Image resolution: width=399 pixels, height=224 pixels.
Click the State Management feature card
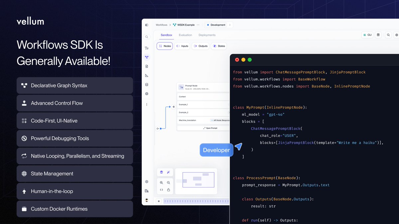(75, 174)
